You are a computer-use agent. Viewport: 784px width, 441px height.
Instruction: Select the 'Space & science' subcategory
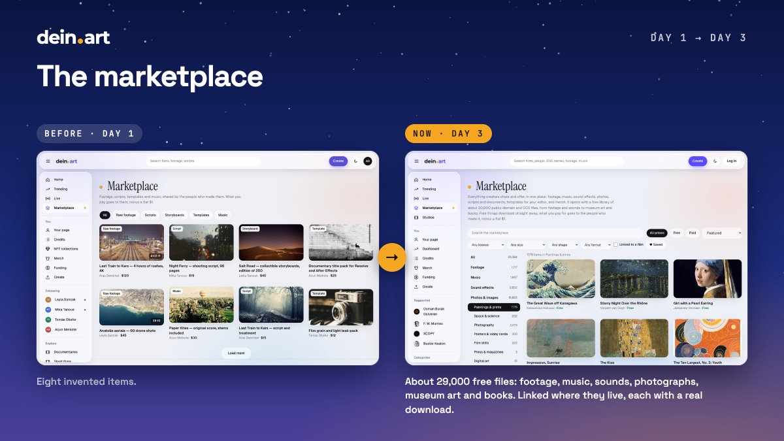point(494,316)
